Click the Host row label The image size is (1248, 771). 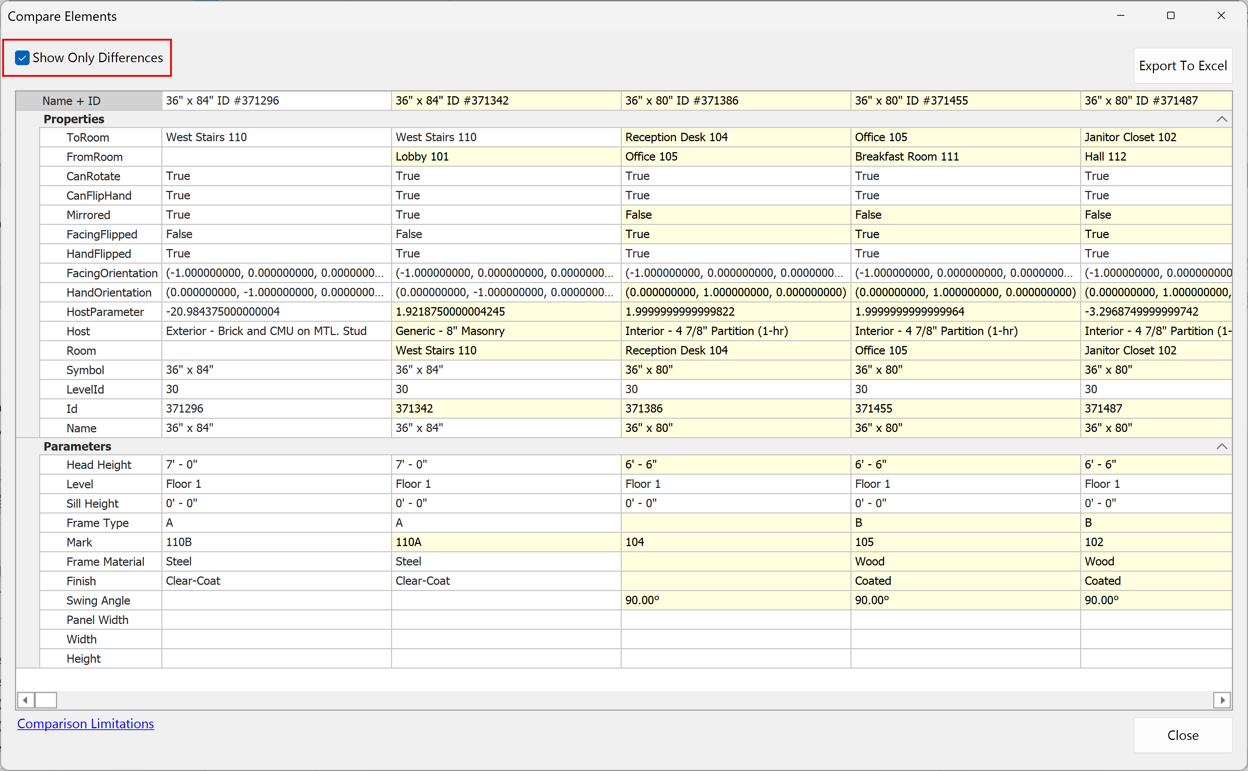point(101,331)
